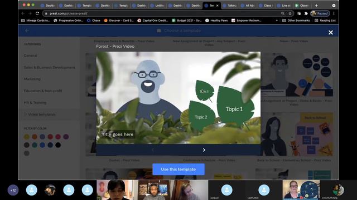
Task: Open the Chrome extensions puzzle icon
Action: tap(306, 13)
